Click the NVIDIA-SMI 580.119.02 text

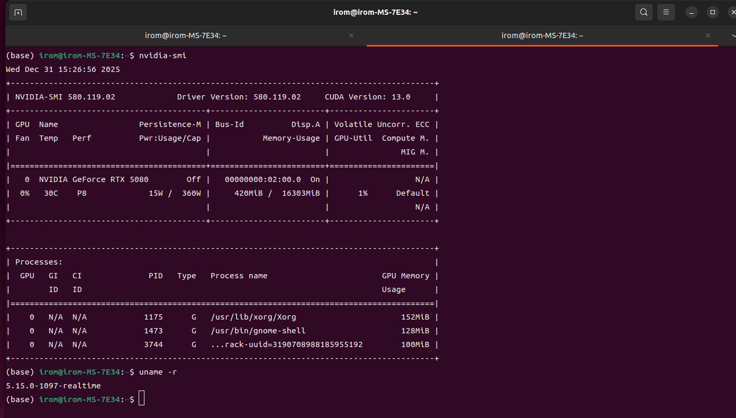(x=65, y=97)
